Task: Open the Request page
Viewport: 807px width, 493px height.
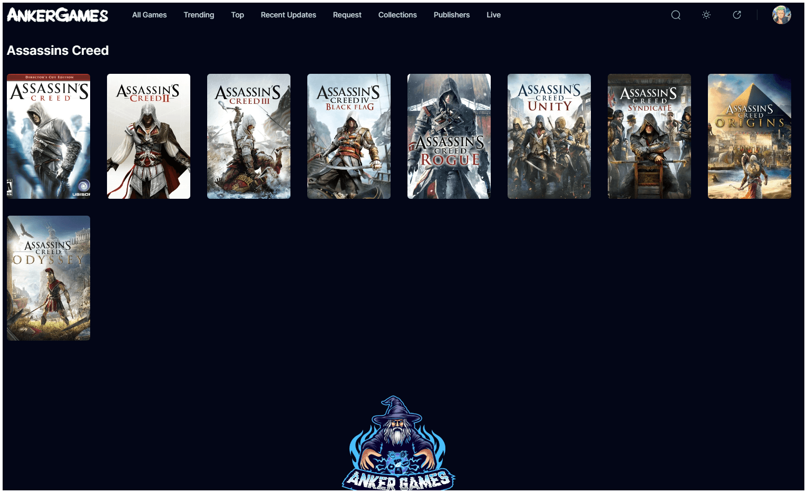Action: coord(347,15)
